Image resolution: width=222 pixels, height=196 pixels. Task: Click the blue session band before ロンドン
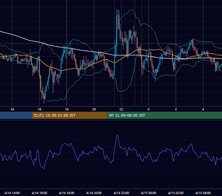tap(16, 115)
